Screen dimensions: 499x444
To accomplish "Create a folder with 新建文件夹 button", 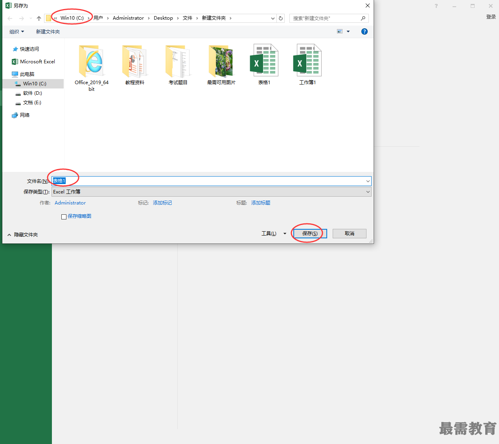I will (x=48, y=32).
